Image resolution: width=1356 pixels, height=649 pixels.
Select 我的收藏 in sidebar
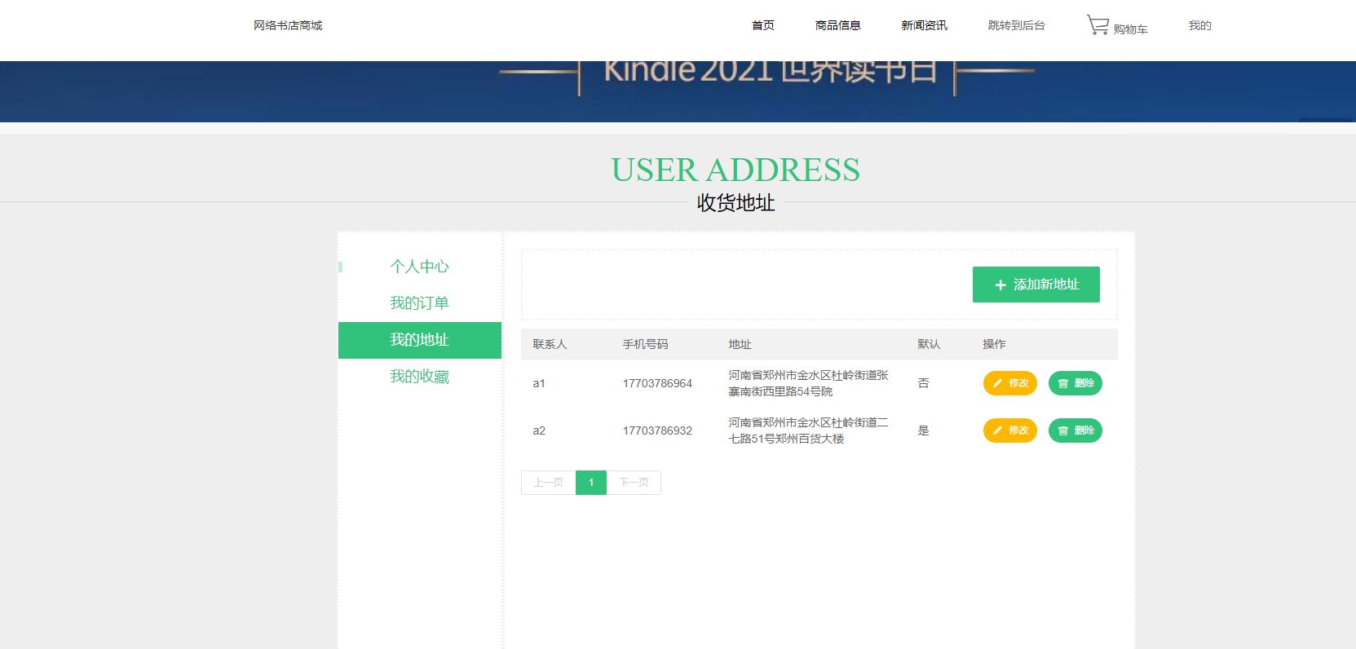(419, 377)
